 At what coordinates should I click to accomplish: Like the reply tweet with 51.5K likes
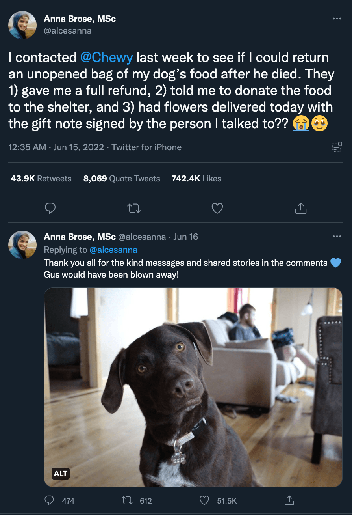click(204, 500)
